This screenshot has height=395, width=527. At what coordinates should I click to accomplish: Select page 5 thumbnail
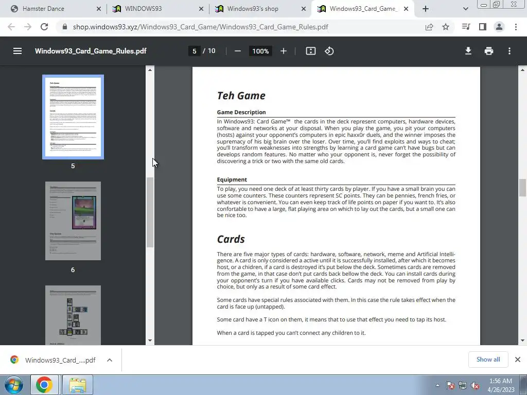pyautogui.click(x=73, y=117)
